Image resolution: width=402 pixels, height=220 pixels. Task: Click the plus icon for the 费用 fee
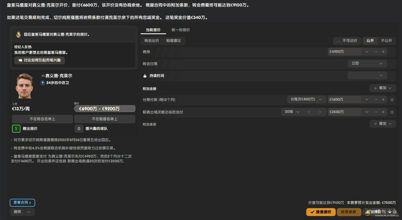point(383,52)
